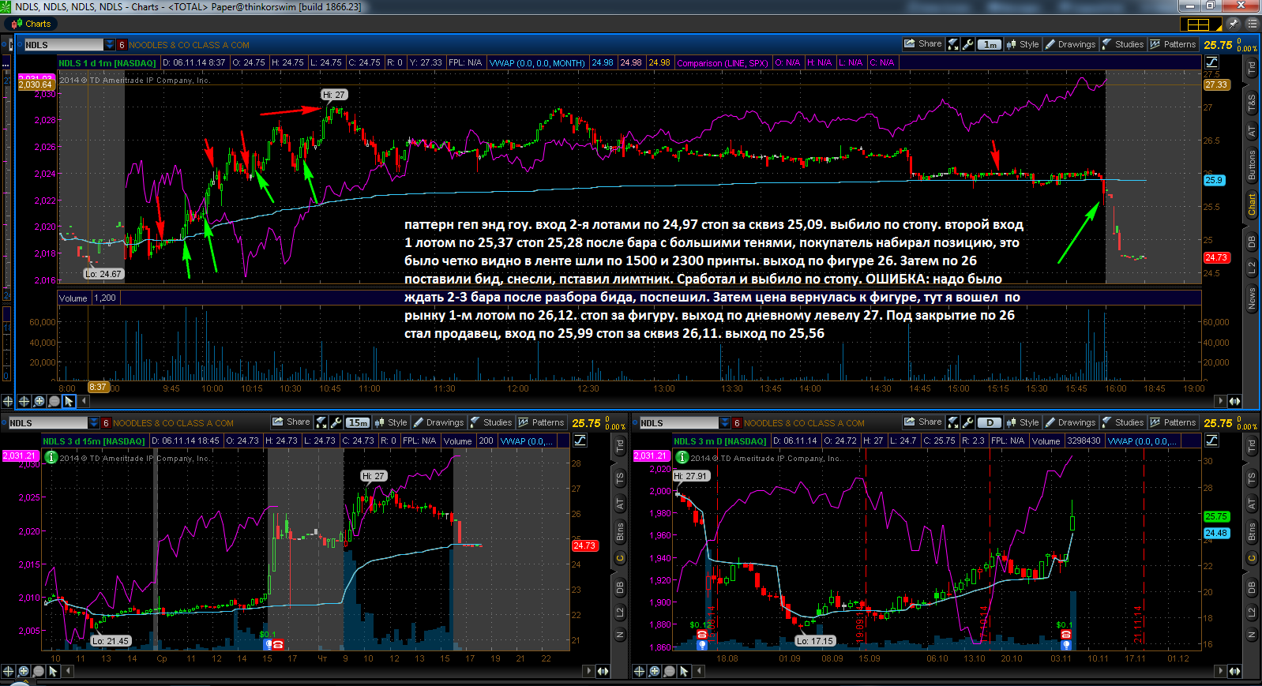The height and width of the screenshot is (686, 1262).
Task: Open the 1m timeframe selector
Action: point(990,44)
